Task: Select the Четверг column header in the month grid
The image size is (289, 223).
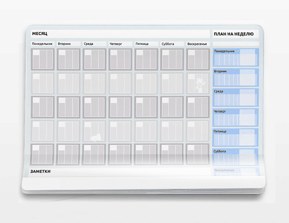Action: click(121, 44)
